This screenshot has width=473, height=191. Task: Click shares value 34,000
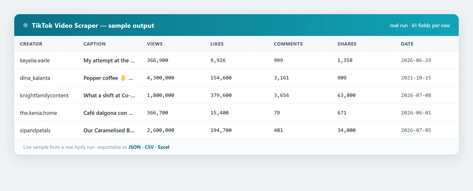pos(346,130)
